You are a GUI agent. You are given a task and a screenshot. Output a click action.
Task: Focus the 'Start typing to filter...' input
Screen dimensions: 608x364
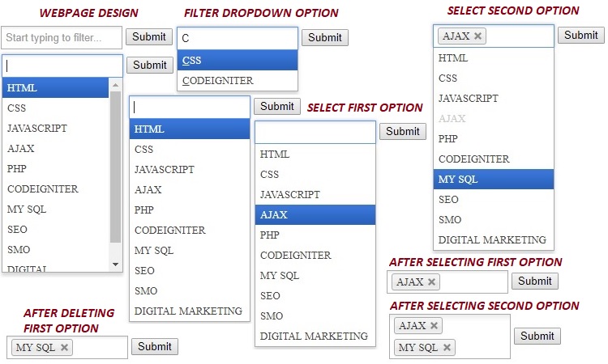tap(62, 37)
